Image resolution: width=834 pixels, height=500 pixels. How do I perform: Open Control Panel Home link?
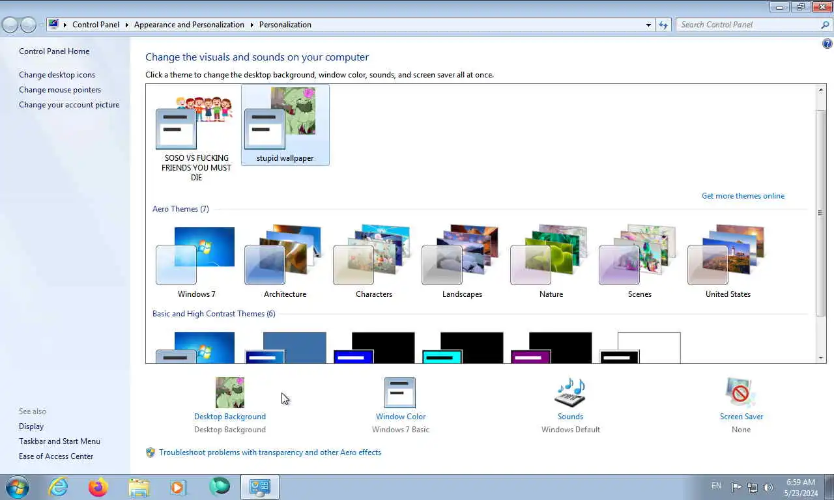[x=54, y=51]
